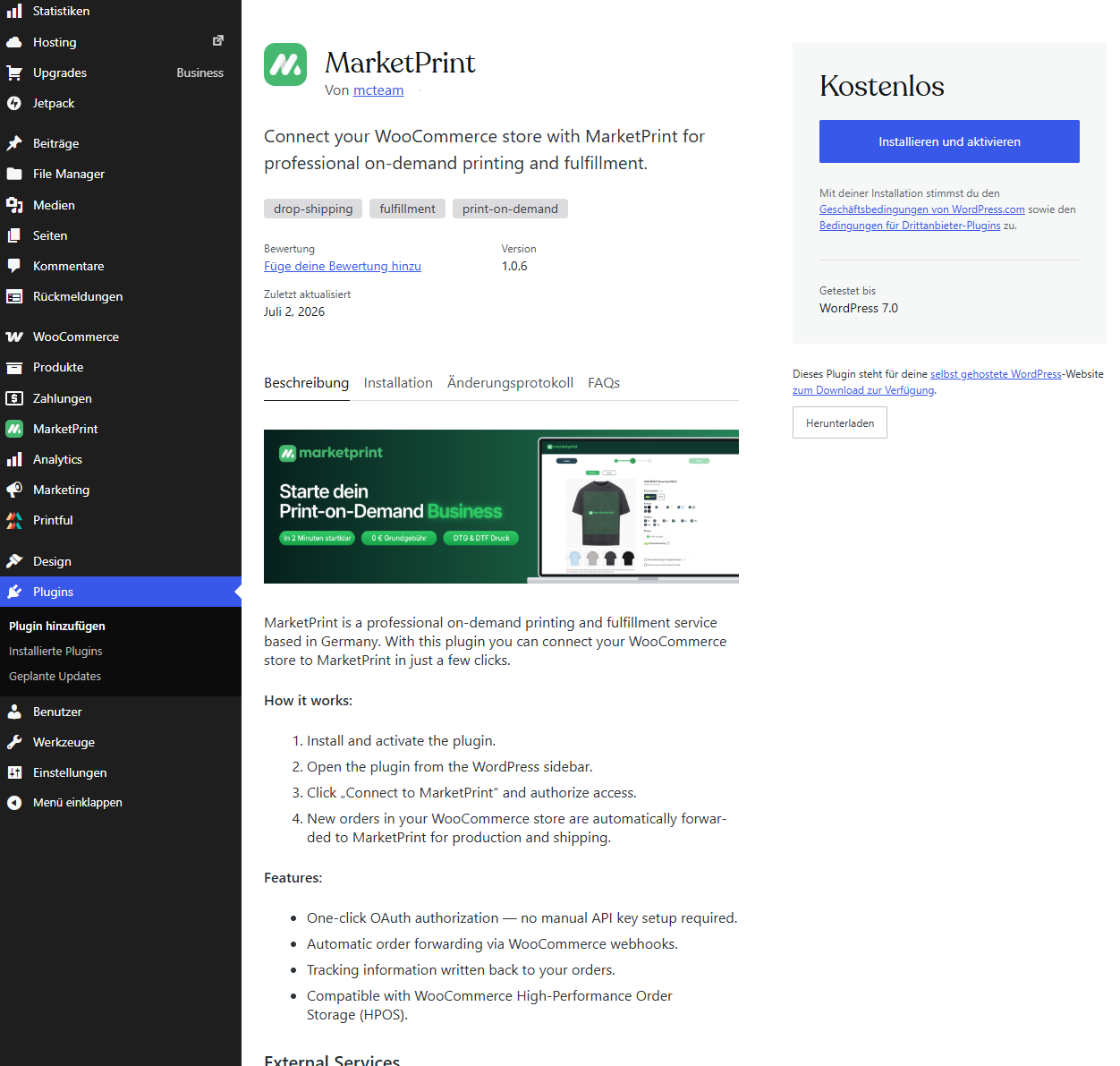The image size is (1120, 1066).
Task: Click zum Download zur Verfügung link
Action: 863,390
